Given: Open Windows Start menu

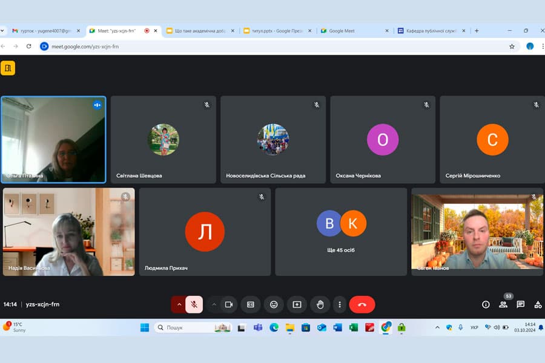Looking at the screenshot, I should (145, 327).
